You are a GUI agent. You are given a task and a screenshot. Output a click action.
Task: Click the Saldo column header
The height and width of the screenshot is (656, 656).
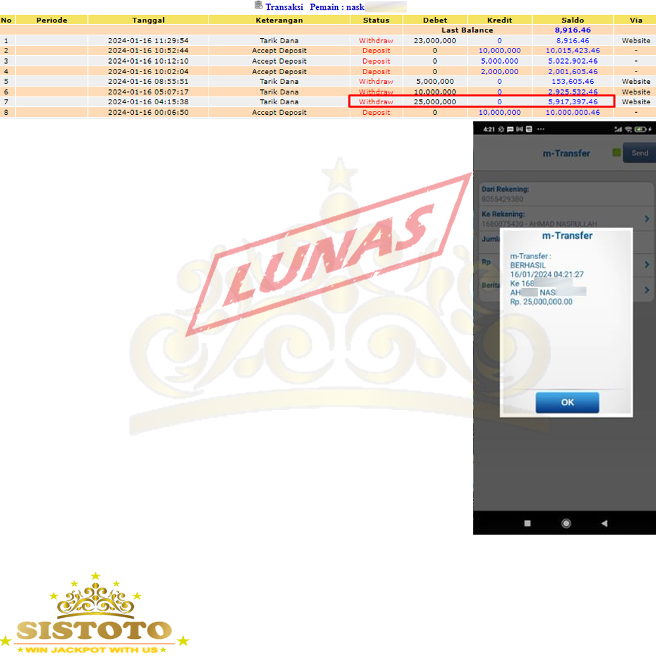tap(572, 20)
